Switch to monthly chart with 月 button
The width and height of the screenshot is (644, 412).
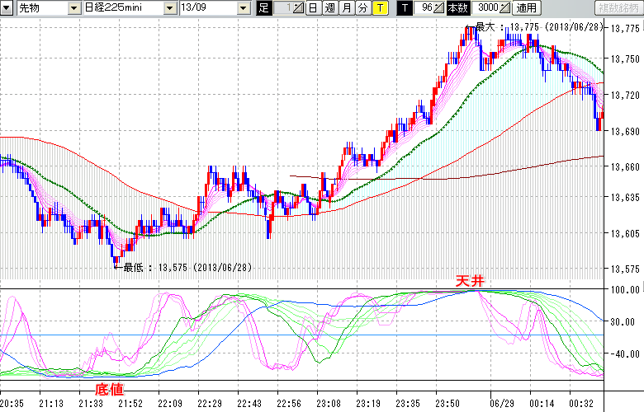[347, 8]
